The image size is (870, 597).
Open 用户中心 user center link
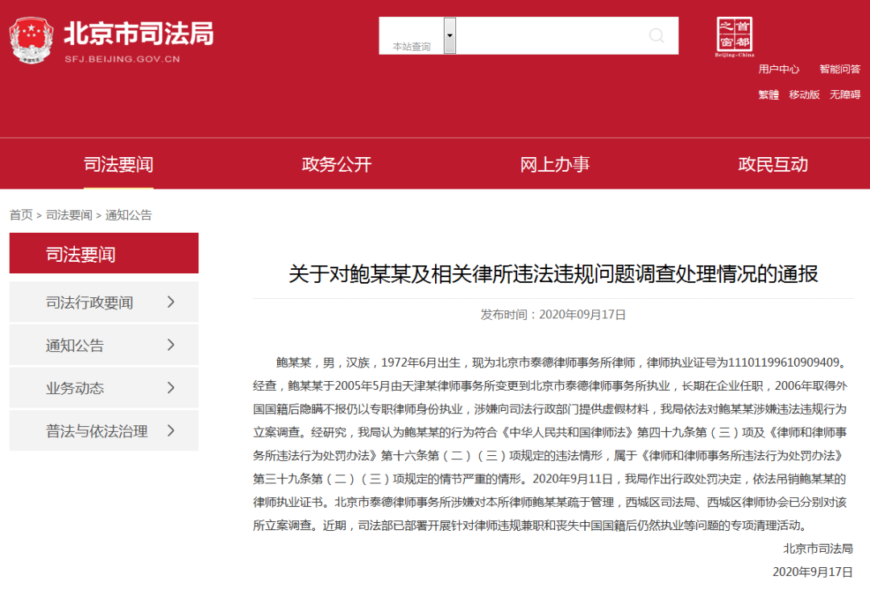pyautogui.click(x=778, y=69)
